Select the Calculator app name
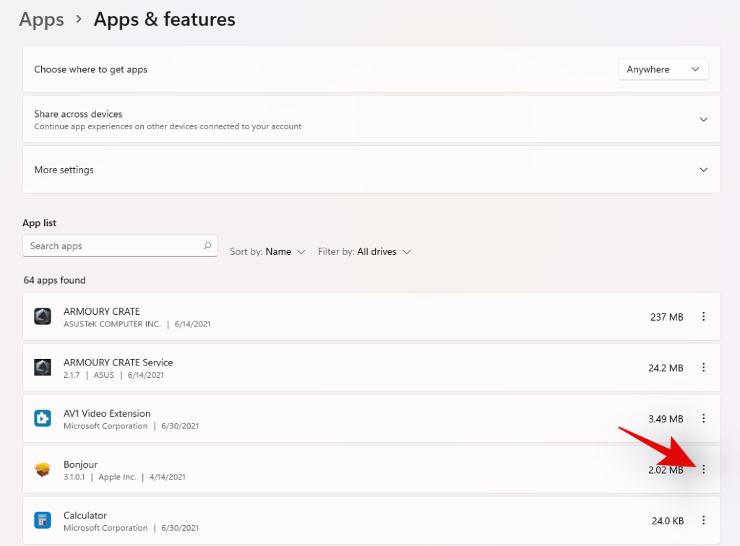 pyautogui.click(x=85, y=515)
